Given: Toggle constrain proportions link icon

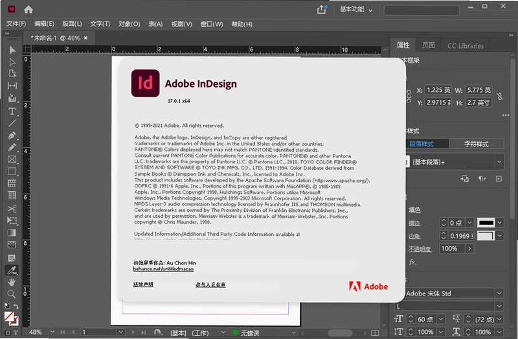Looking at the screenshot, I should [x=500, y=96].
